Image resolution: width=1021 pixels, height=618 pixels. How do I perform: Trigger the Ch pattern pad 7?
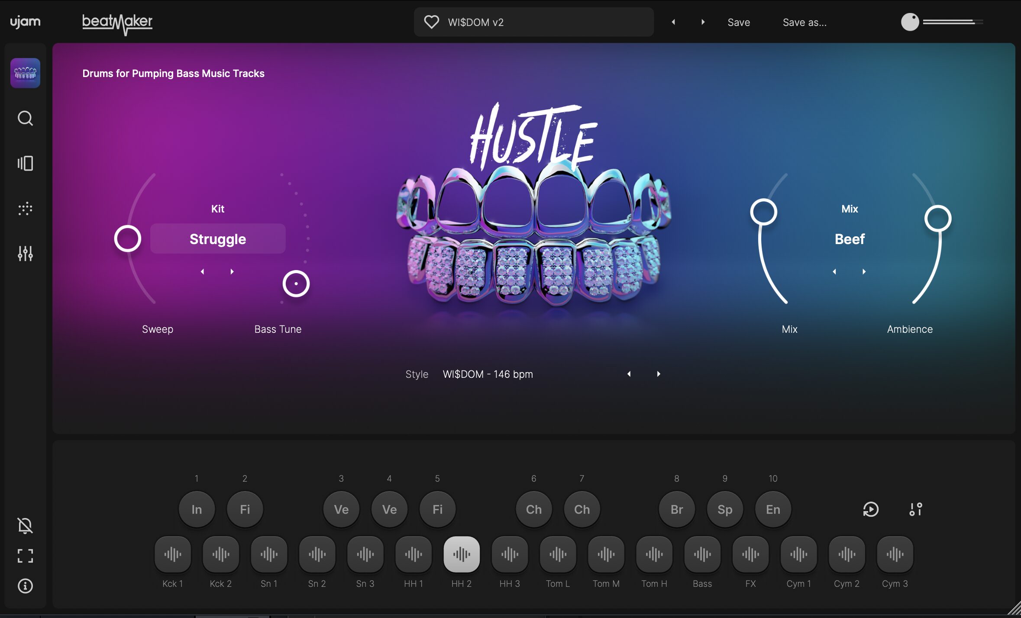click(x=582, y=509)
